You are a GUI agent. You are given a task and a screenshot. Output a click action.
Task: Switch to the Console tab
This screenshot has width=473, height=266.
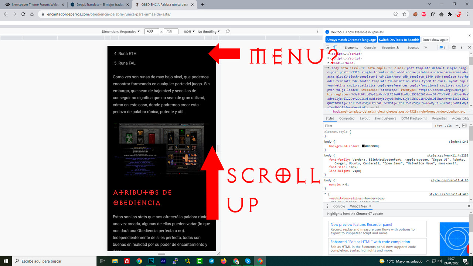point(370,48)
